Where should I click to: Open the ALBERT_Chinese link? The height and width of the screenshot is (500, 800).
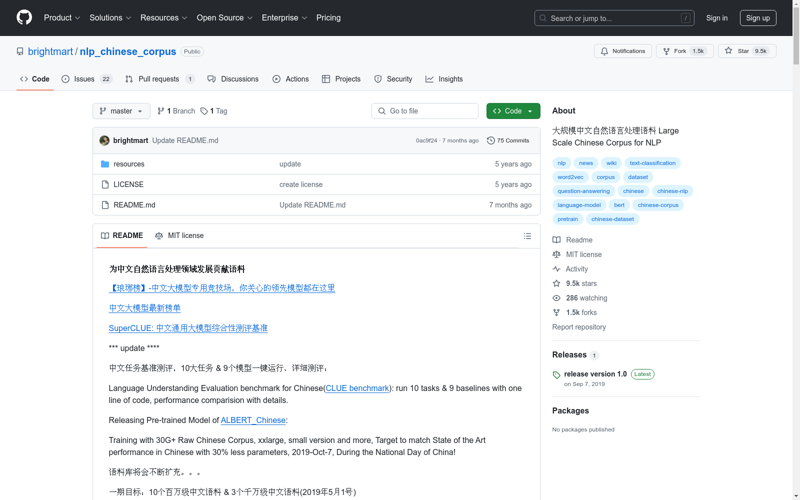point(253,420)
